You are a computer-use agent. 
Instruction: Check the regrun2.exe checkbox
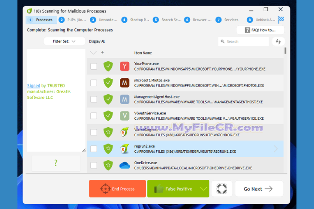point(93,149)
